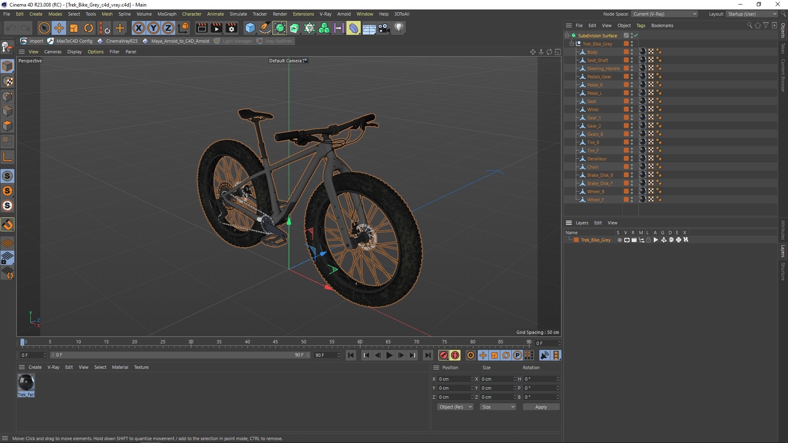Toggle Position keyframe recording icon
Viewport: 788px width, 443px height.
point(483,355)
